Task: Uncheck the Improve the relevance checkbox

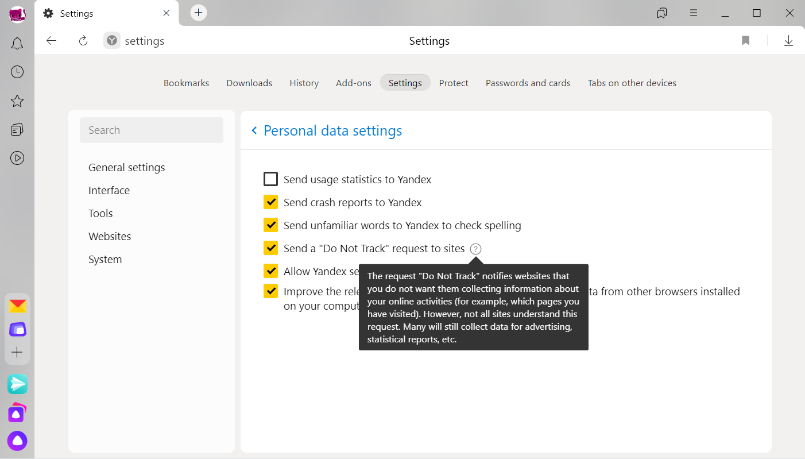Action: pos(270,291)
